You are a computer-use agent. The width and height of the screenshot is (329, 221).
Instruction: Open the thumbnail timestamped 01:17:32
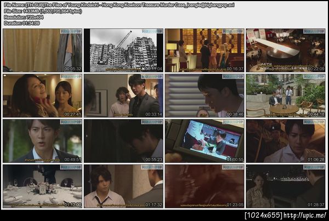pyautogui.click(x=123, y=186)
